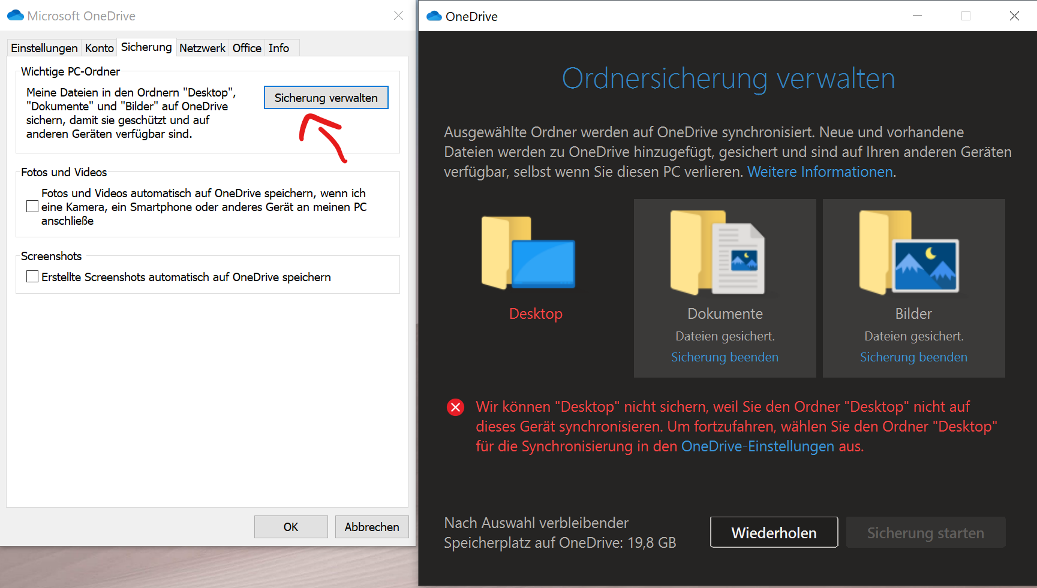
Task: Click the cloud icon in the dark OneDrive window title
Action: click(x=434, y=16)
